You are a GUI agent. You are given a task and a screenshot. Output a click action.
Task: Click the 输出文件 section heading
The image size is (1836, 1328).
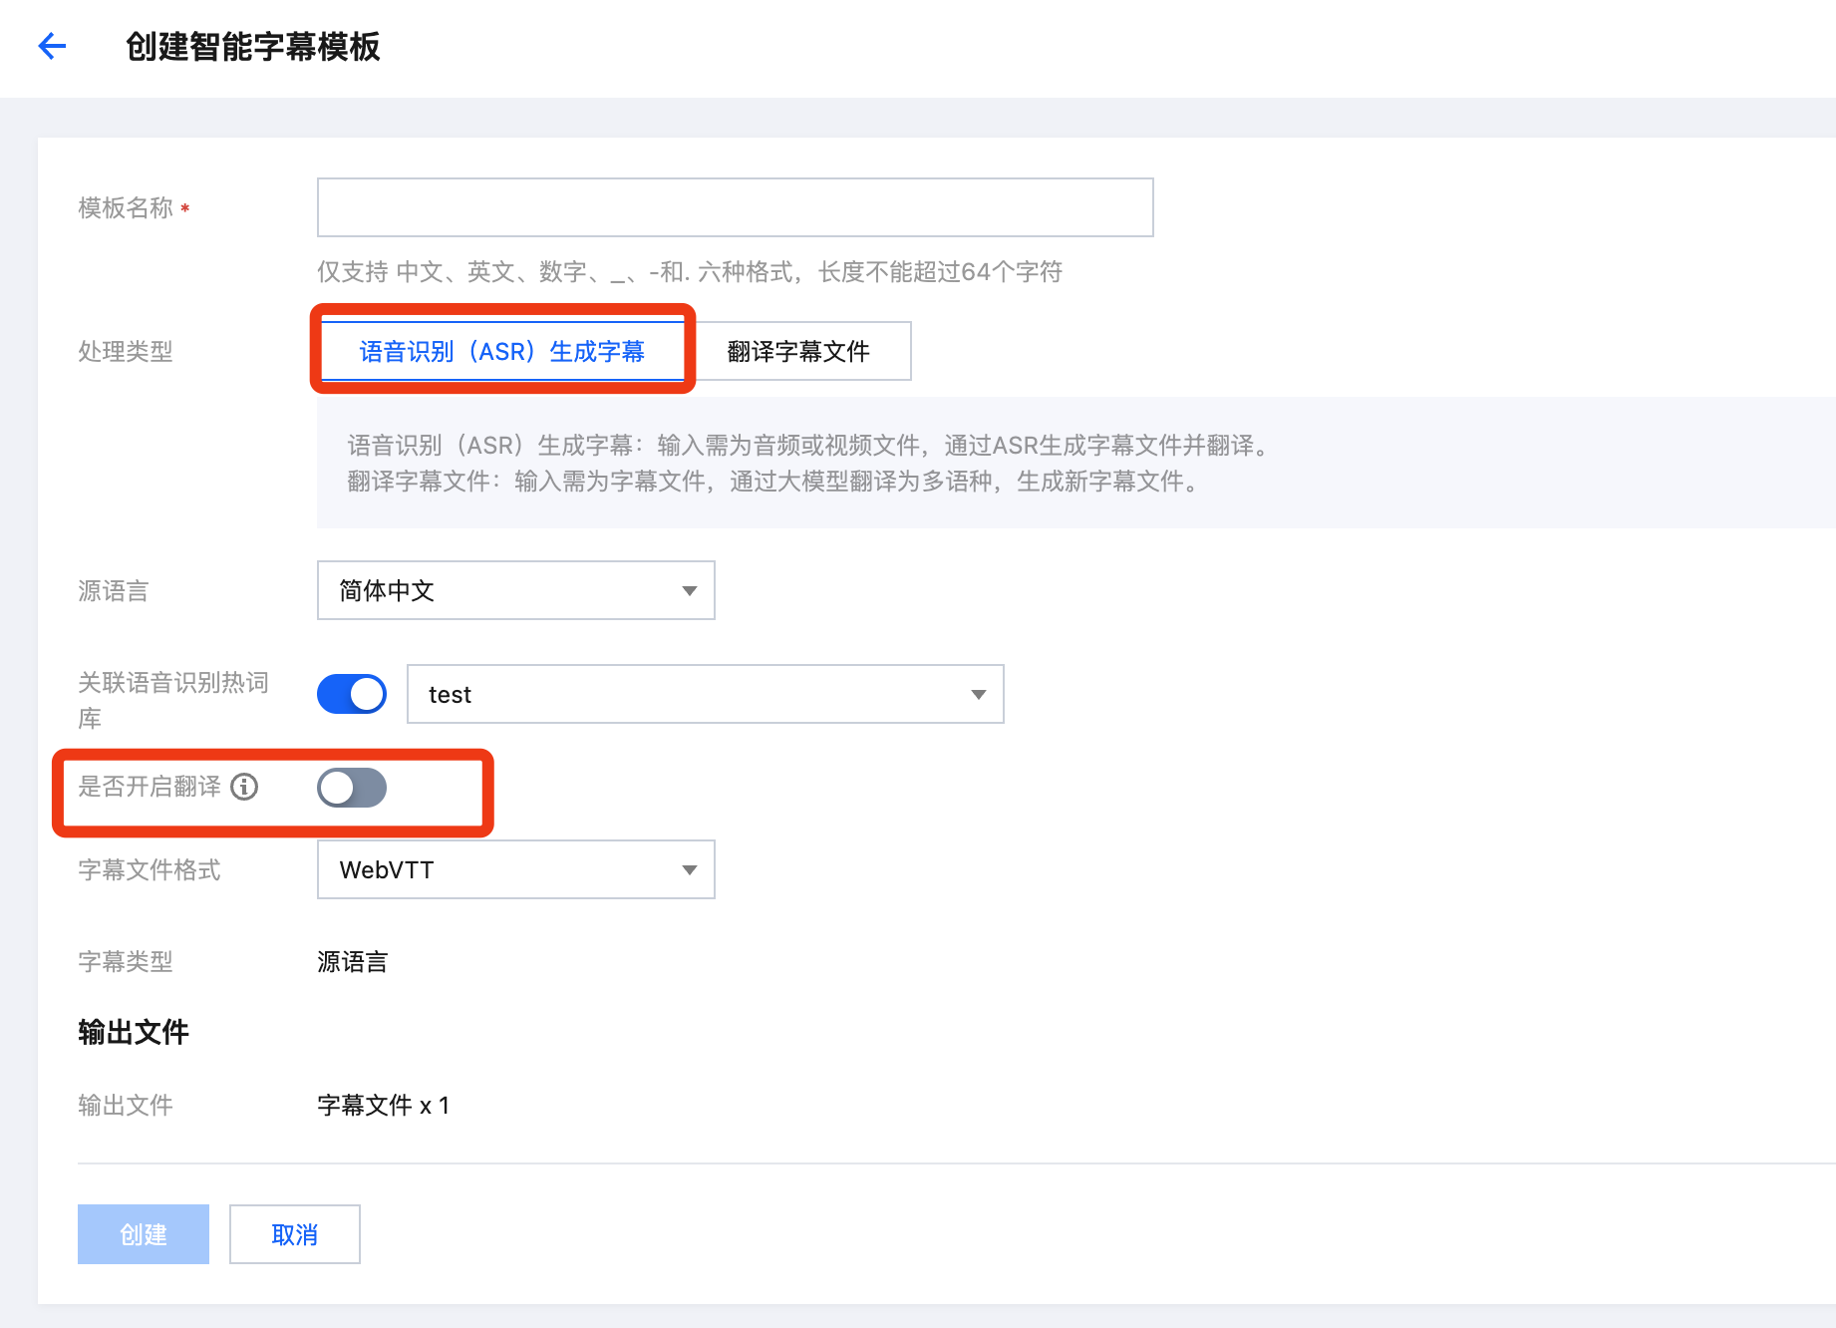click(x=134, y=1032)
